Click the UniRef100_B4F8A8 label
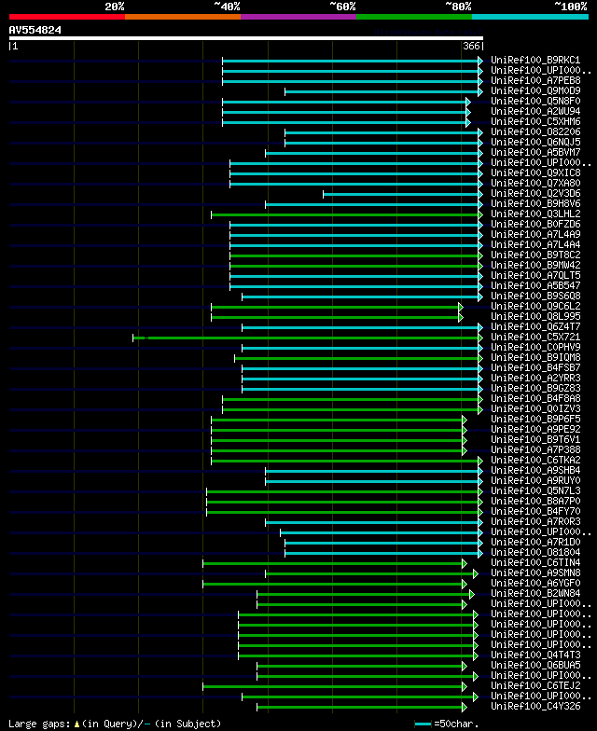 (535, 399)
